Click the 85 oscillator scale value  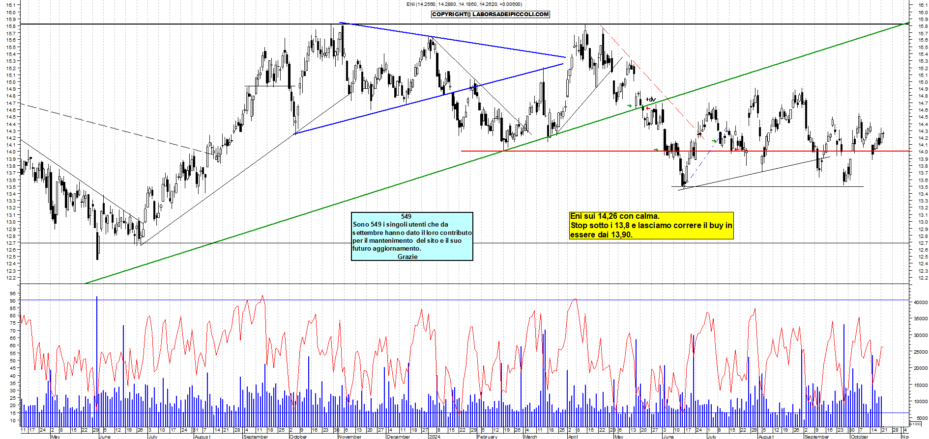click(13, 309)
